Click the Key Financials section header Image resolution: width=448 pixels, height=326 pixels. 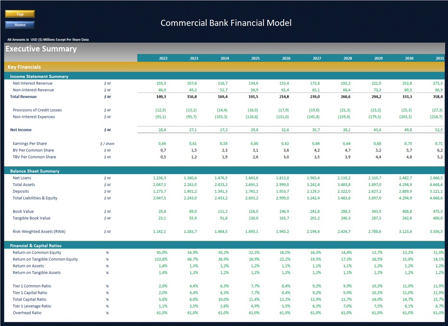(23, 67)
